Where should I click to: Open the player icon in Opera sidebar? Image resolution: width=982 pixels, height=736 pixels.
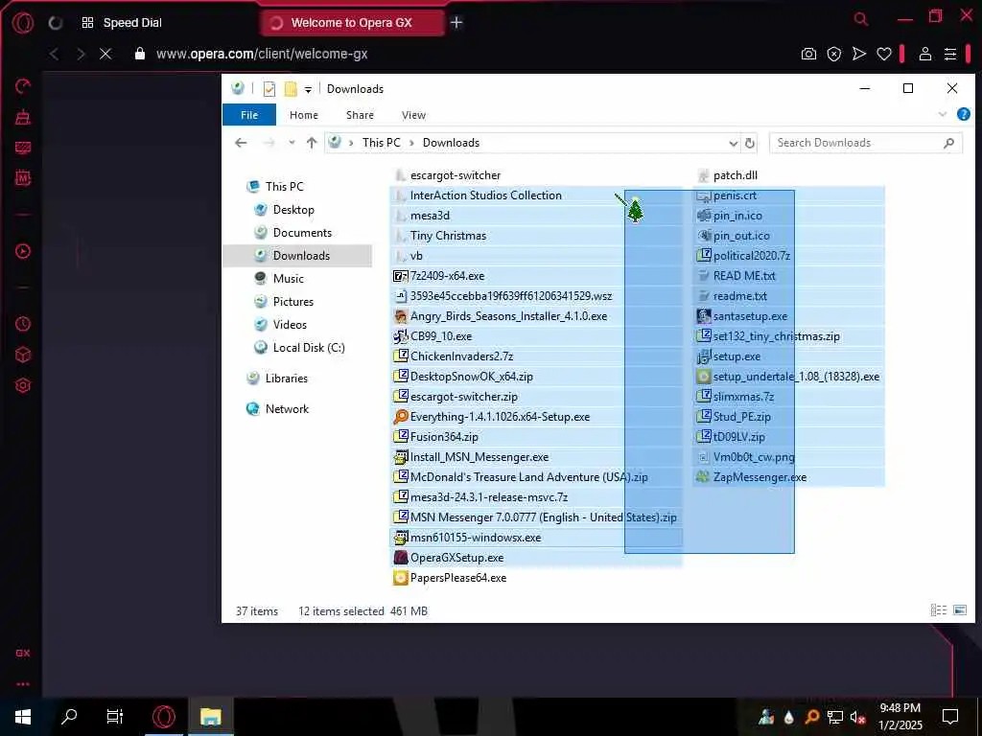point(23,252)
